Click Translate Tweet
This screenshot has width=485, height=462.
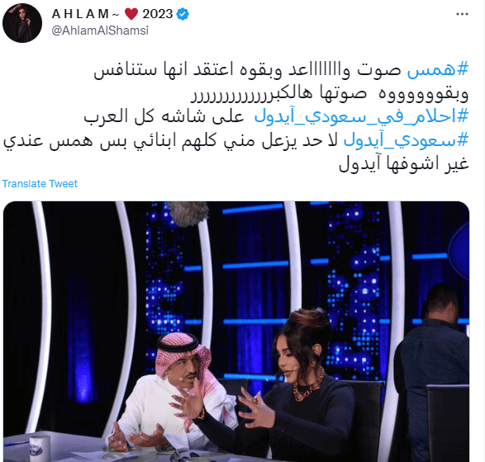coord(40,184)
